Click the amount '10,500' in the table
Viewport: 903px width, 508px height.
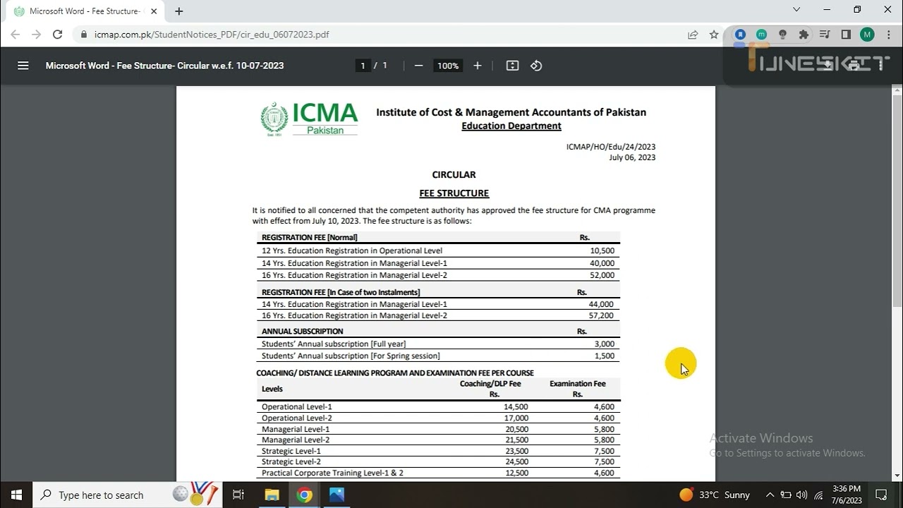pos(602,250)
